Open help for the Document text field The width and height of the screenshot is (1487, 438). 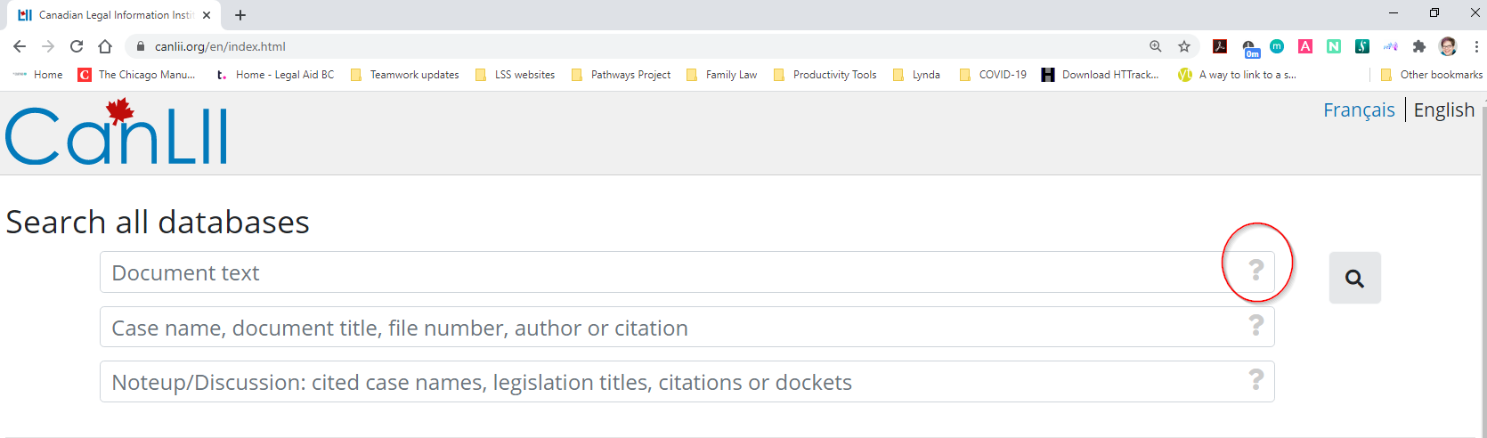(1255, 271)
